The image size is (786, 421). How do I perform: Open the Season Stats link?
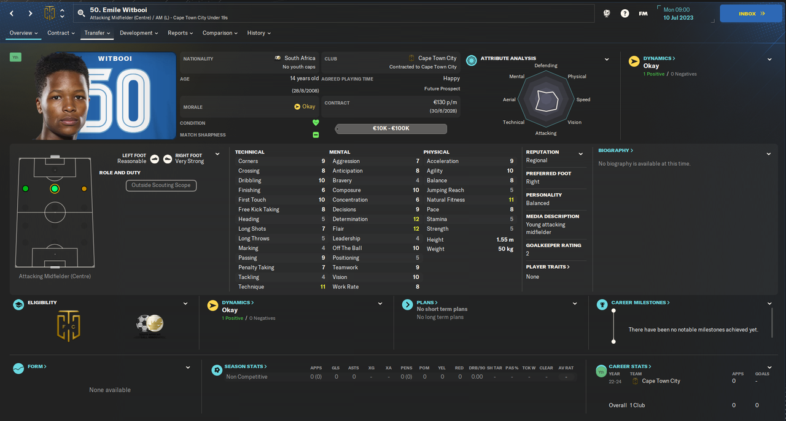point(246,366)
